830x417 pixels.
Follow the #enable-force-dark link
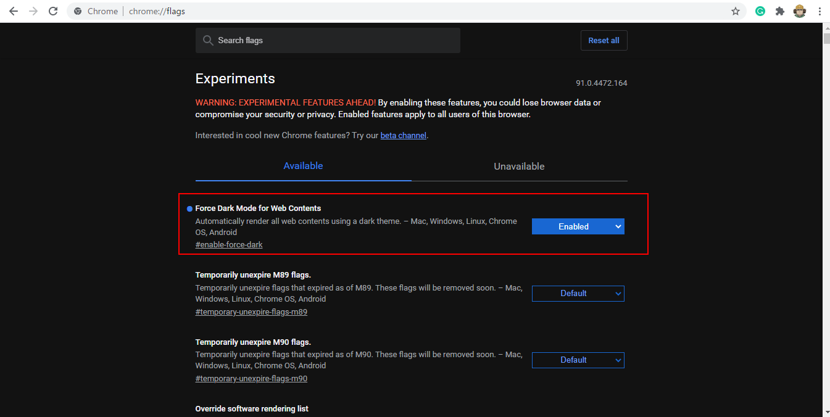click(228, 244)
